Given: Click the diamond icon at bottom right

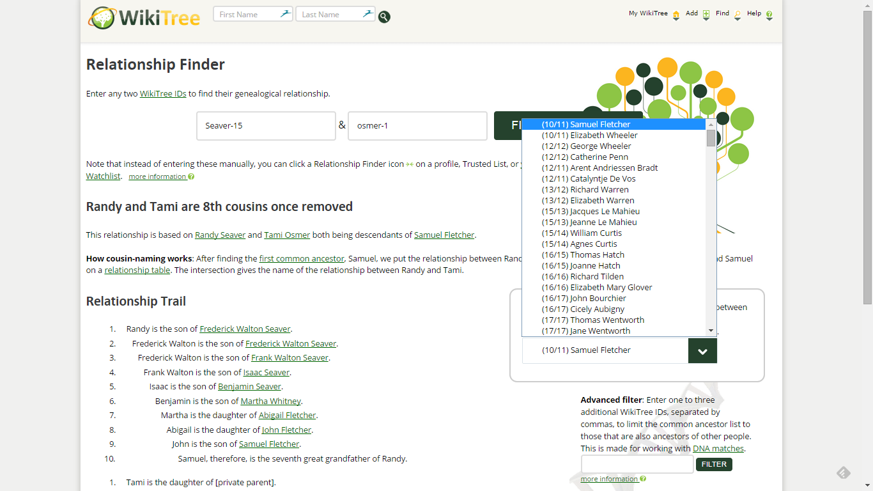Looking at the screenshot, I should click(x=844, y=472).
